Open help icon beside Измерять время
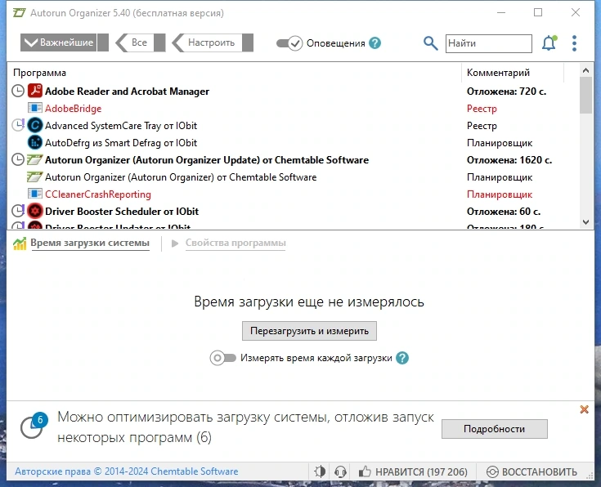Screen dimensions: 601x487 pyautogui.click(x=402, y=358)
